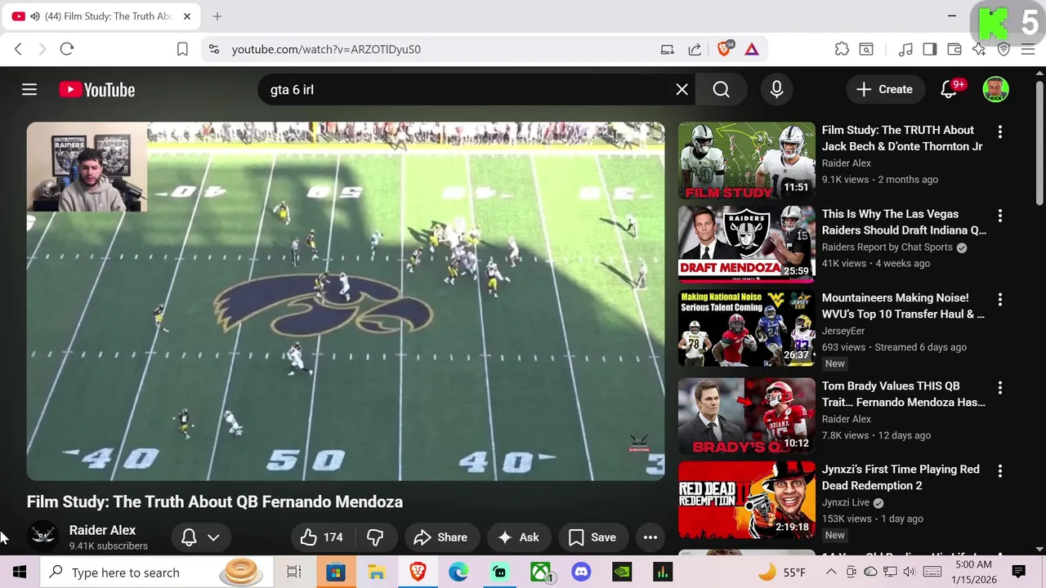Image resolution: width=1046 pixels, height=588 pixels.
Task: Open Windows Action Center notifications
Action: click(1019, 572)
